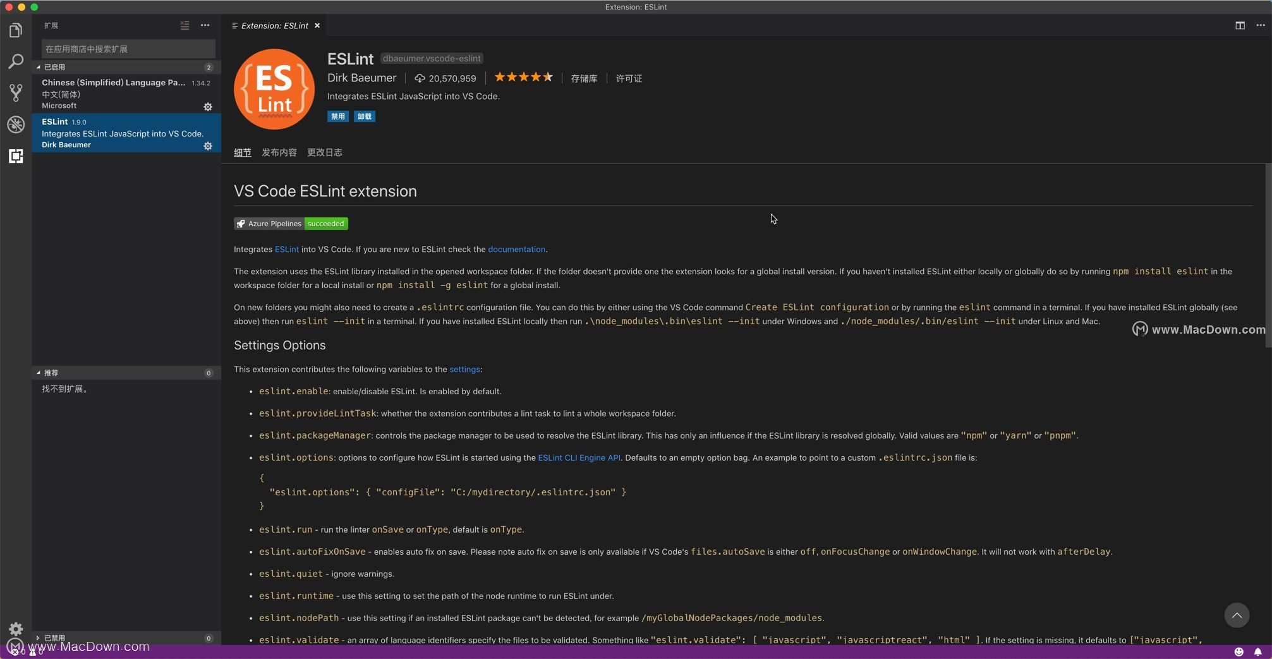
Task: Open the Source Control view
Action: [x=16, y=93]
